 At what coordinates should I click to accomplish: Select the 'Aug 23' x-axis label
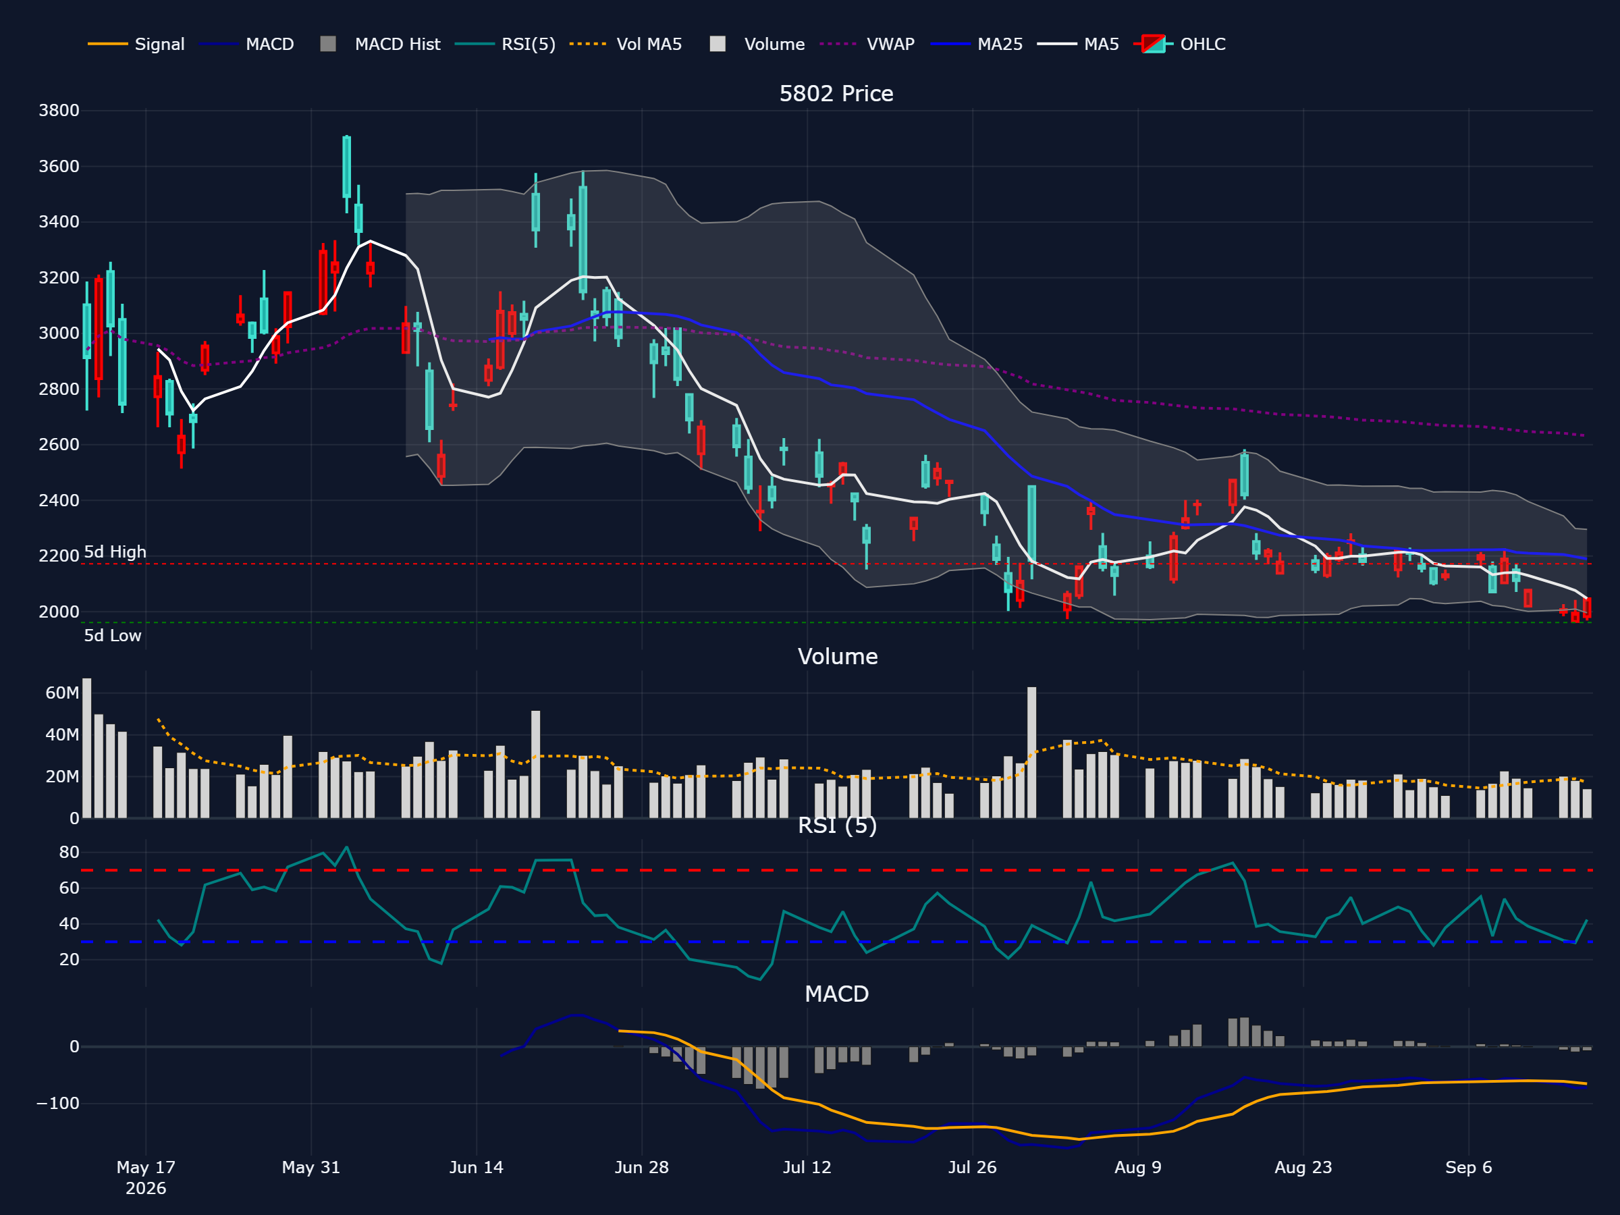point(1303,1167)
